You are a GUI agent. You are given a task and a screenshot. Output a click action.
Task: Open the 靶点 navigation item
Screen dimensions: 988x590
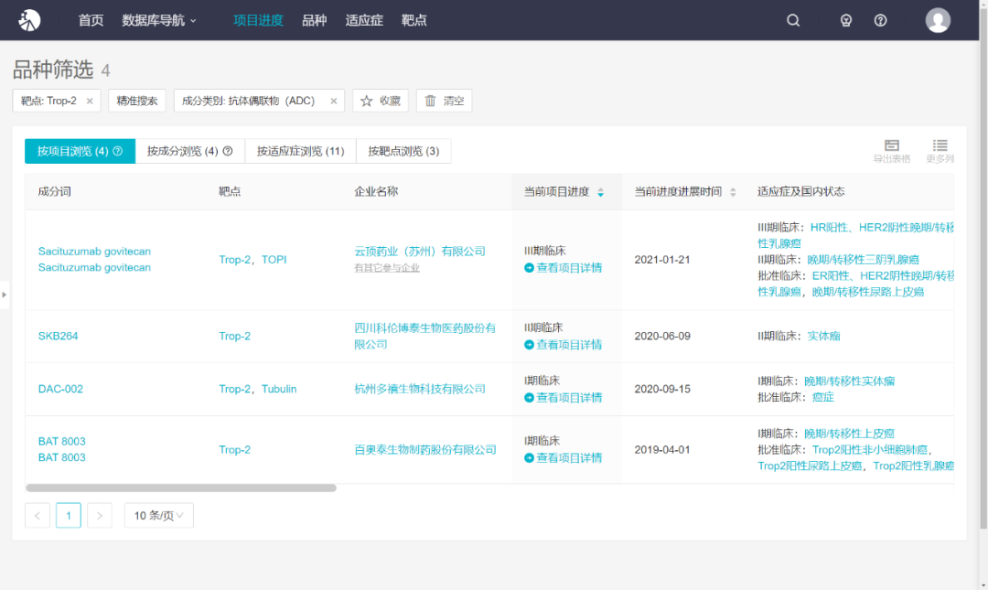click(414, 20)
